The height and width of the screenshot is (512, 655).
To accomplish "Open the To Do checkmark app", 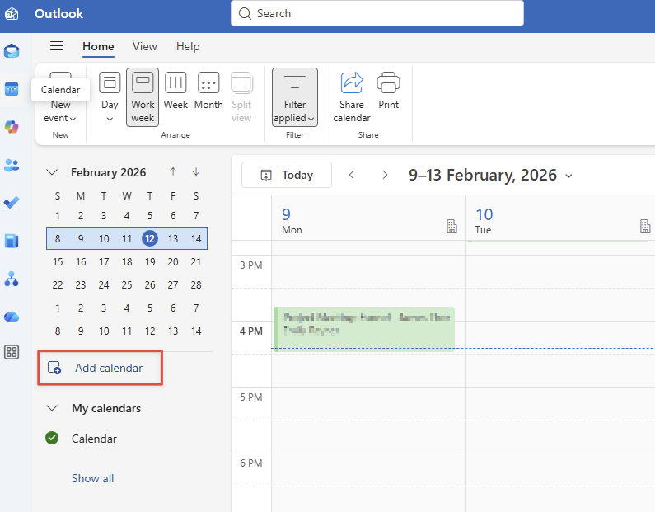I will [x=12, y=203].
